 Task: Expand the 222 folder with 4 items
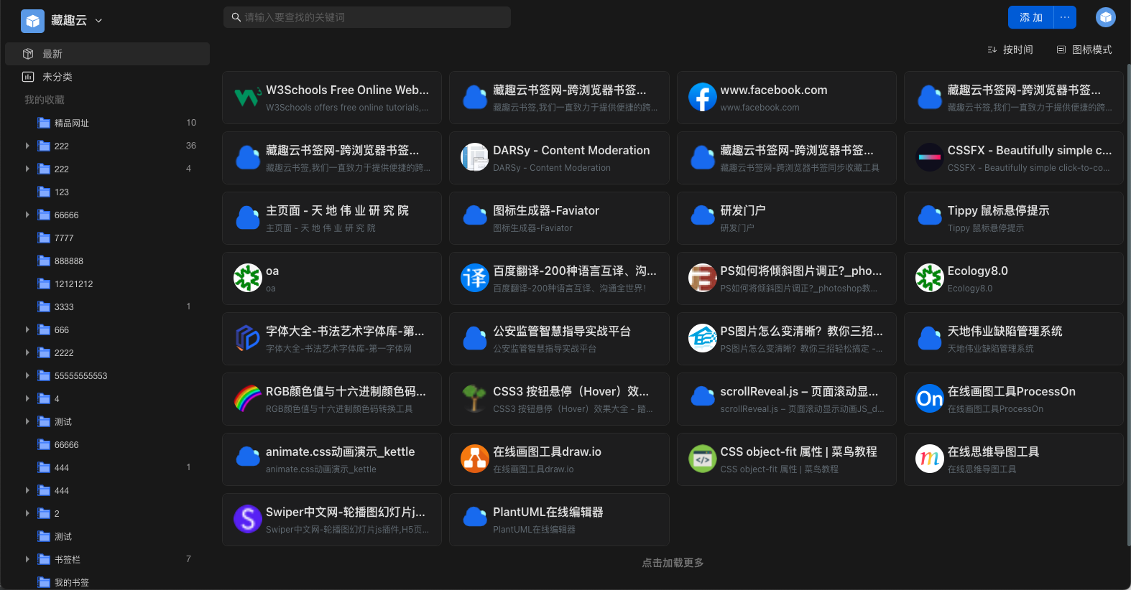point(27,169)
